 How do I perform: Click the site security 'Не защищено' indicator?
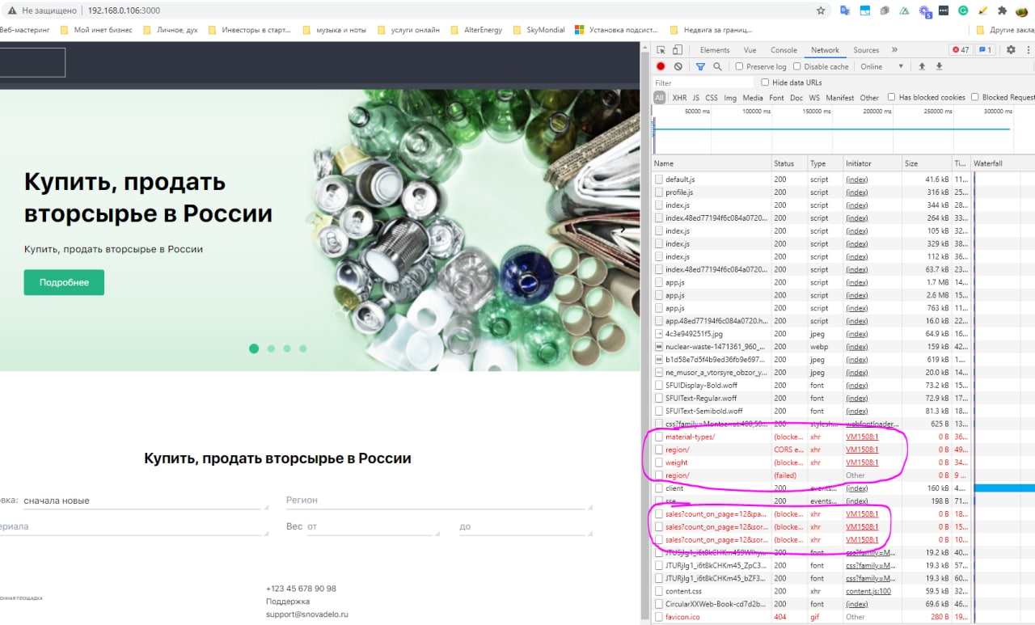point(42,11)
